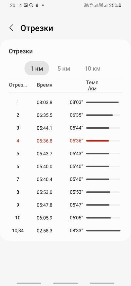Tap the battery icon in status bar

pos(120,6)
